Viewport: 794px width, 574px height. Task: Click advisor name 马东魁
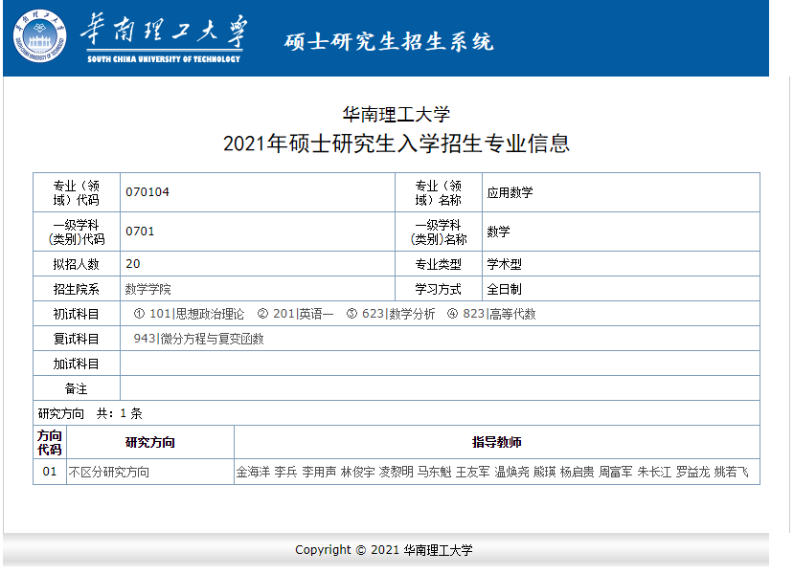click(435, 472)
